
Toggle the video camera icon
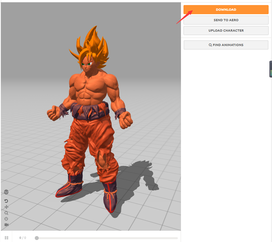tap(7, 225)
